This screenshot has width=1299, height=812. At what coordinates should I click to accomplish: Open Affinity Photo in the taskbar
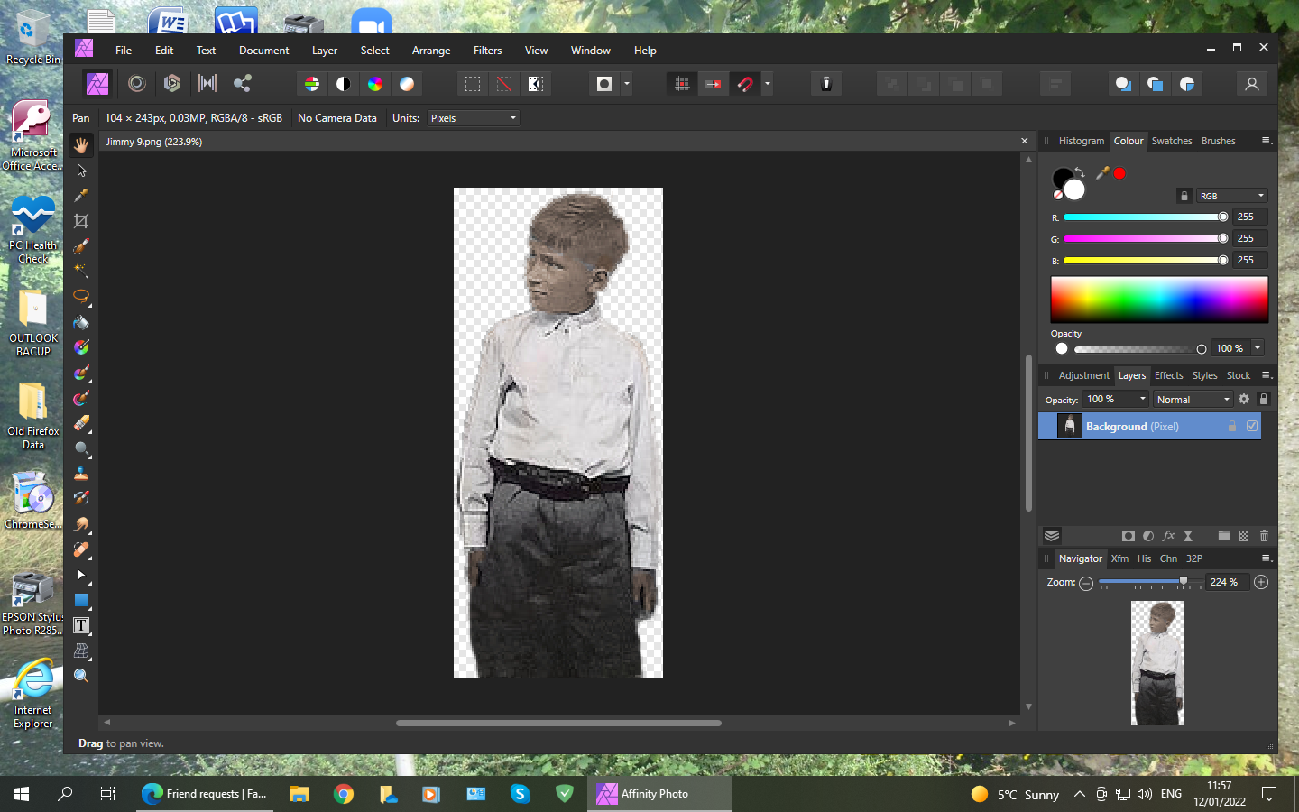(656, 794)
